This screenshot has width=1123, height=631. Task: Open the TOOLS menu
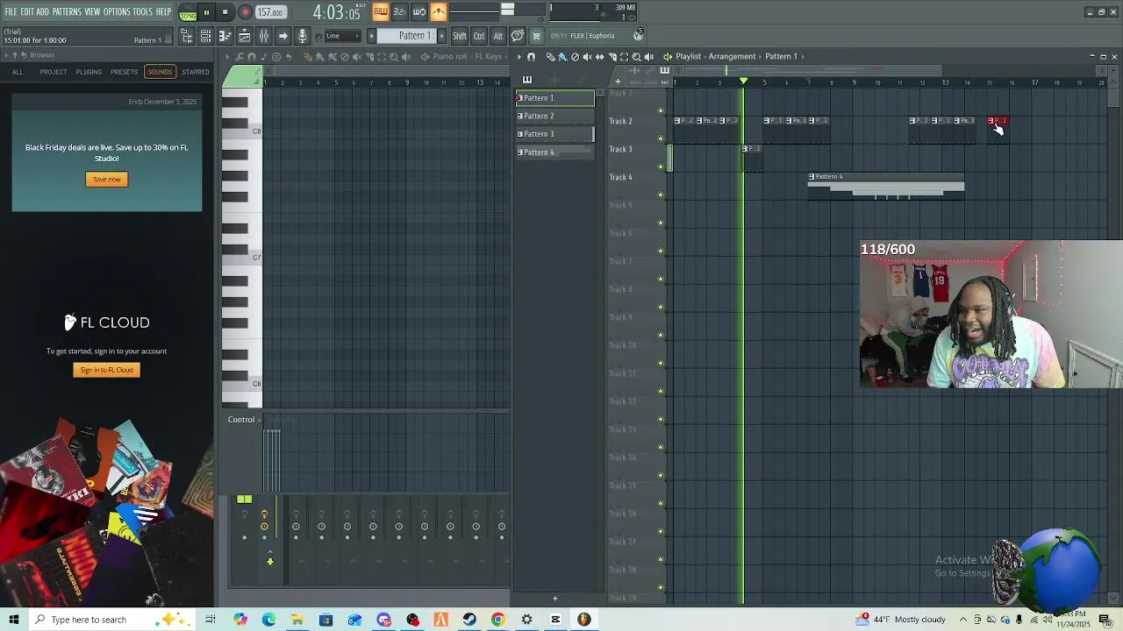point(142,11)
